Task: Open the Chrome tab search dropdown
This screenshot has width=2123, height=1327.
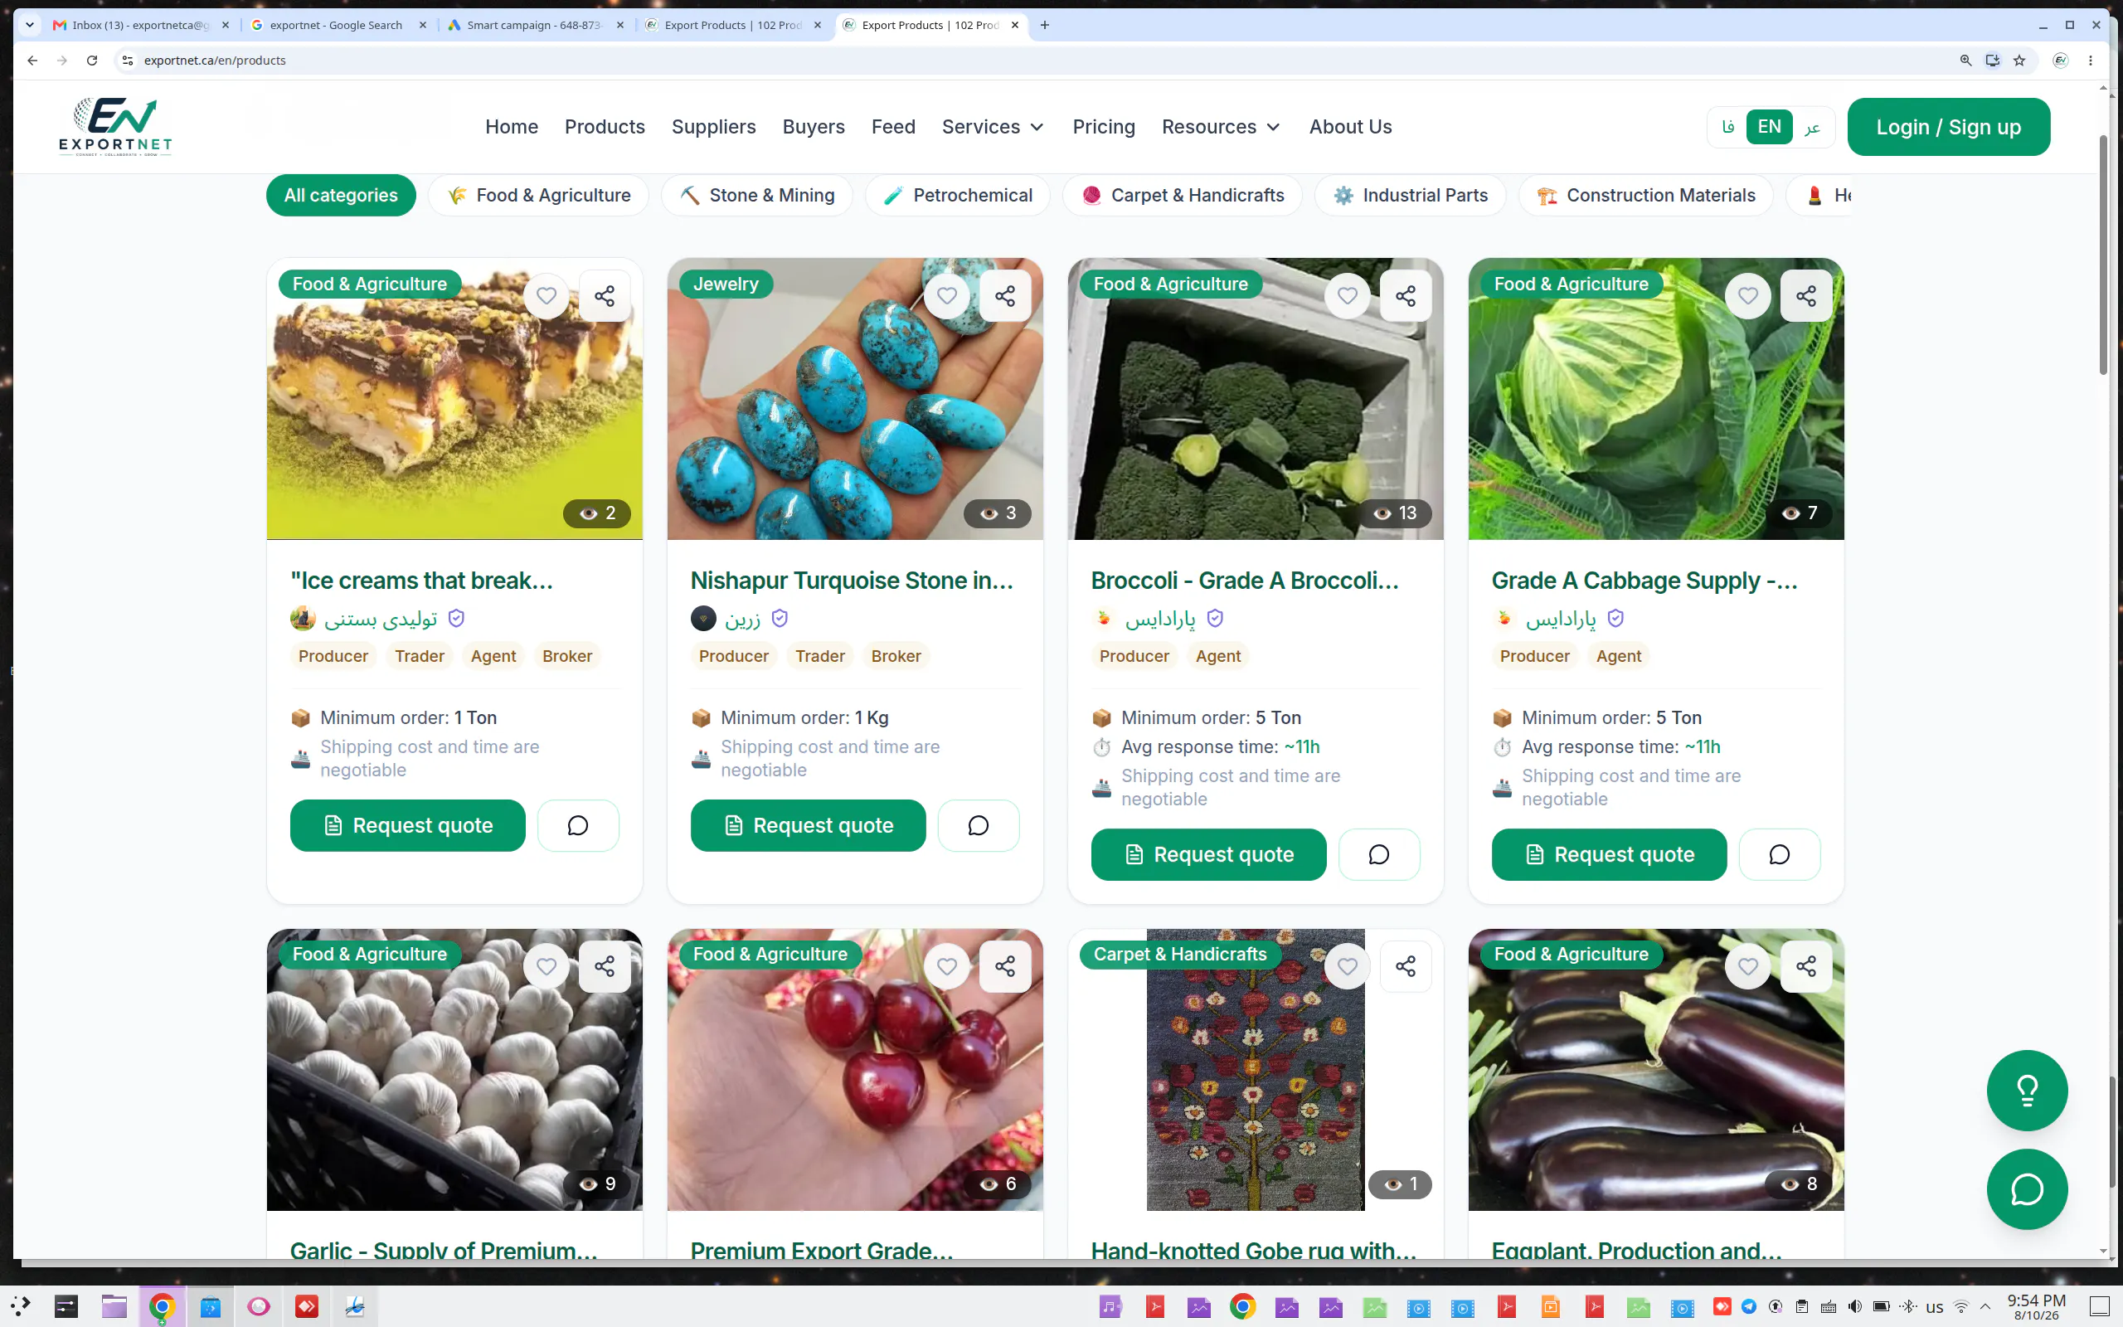Action: [x=30, y=25]
